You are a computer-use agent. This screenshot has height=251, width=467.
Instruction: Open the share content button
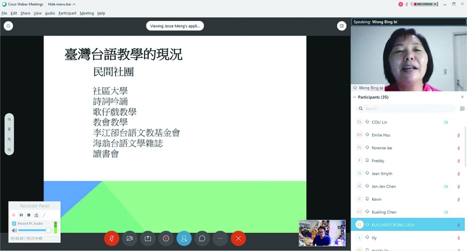148,238
